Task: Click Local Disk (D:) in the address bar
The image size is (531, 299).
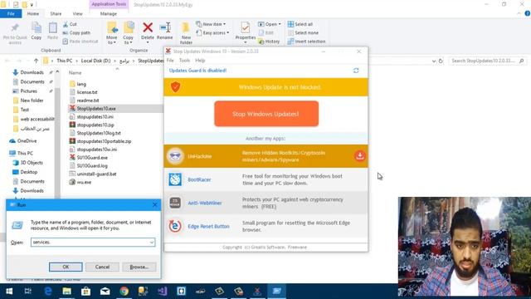Action: [95, 61]
